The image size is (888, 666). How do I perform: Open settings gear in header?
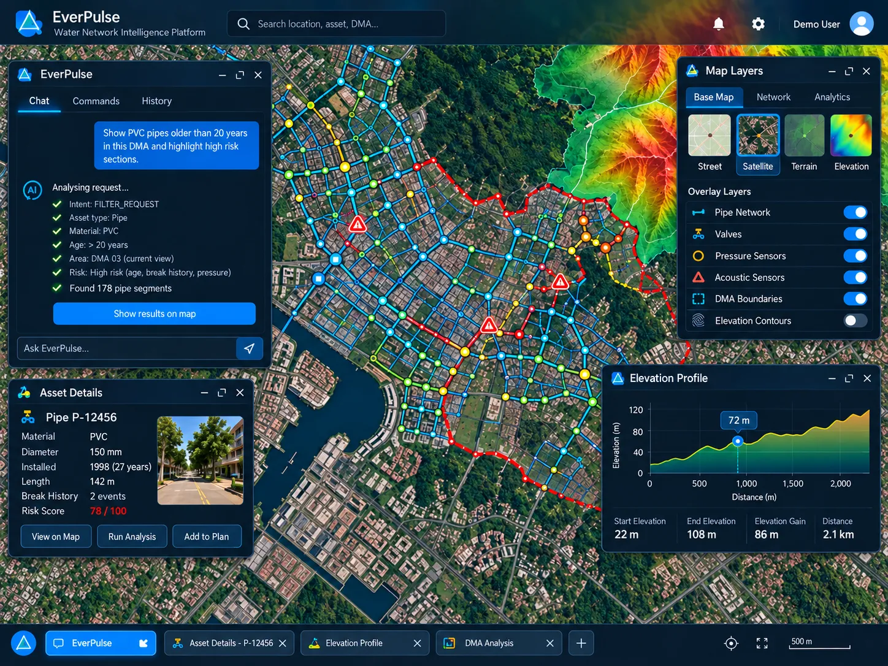[x=758, y=24]
